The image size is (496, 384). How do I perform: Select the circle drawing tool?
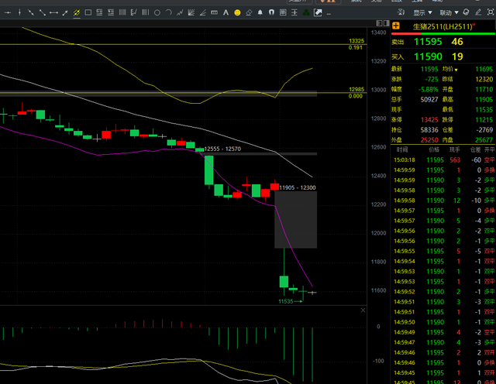click(157, 12)
